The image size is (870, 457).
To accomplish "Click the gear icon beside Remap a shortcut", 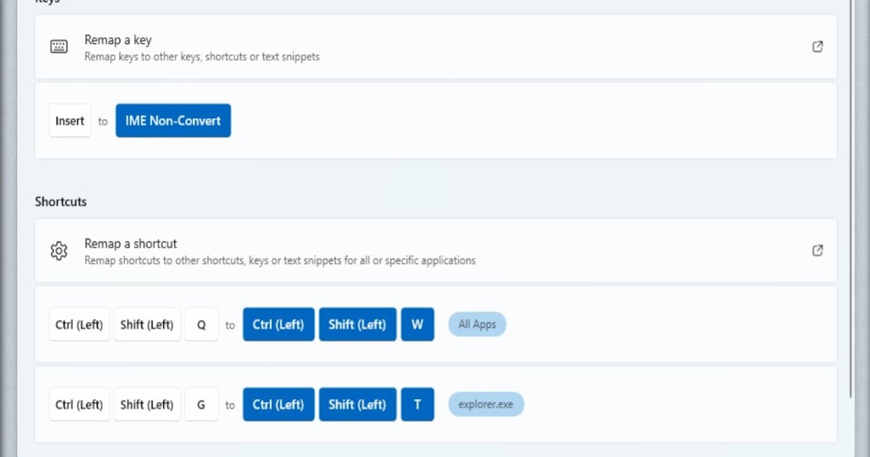I will coord(59,251).
